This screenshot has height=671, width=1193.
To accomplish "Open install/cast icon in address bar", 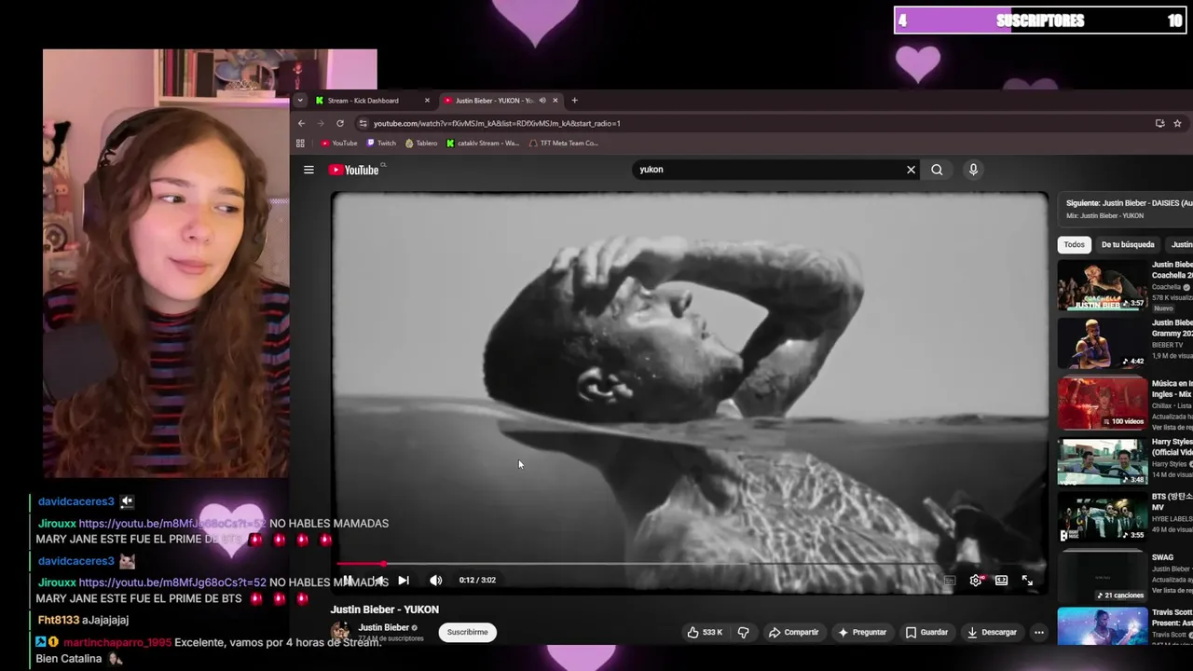I will pyautogui.click(x=1159, y=123).
